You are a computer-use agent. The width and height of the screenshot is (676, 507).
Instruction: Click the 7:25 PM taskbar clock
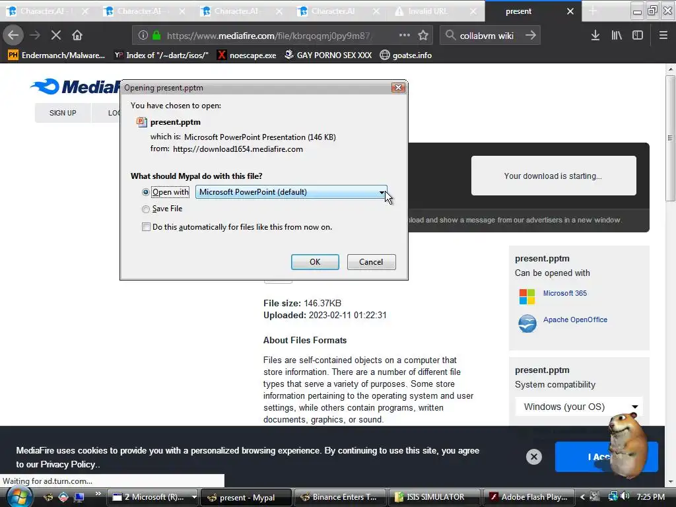coord(650,497)
